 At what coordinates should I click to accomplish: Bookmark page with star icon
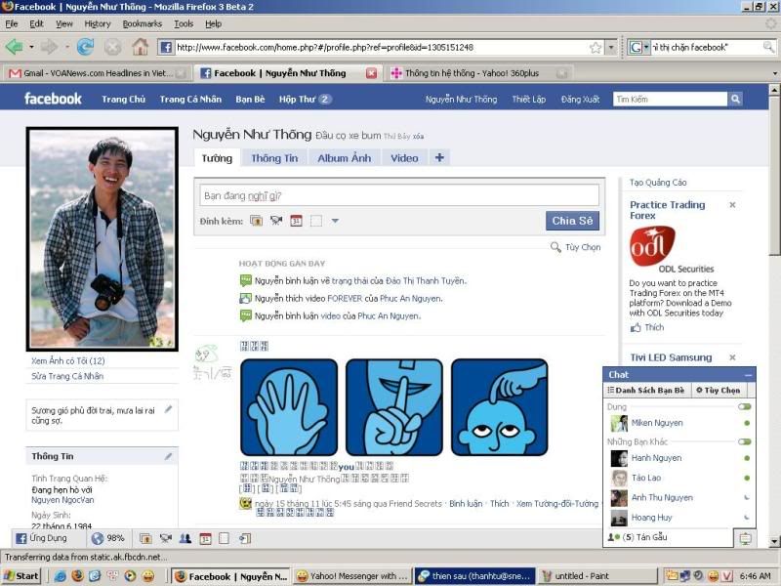596,47
